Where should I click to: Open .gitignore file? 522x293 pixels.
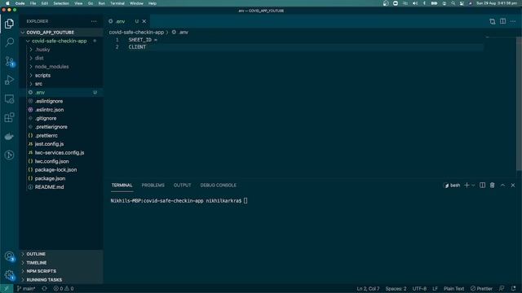click(x=61, y=118)
